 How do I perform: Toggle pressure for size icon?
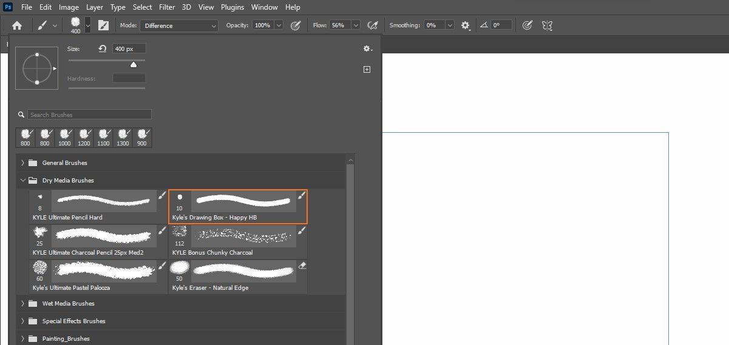click(527, 25)
